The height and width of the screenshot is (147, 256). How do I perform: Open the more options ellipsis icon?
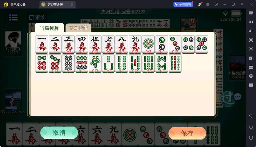coord(251,85)
